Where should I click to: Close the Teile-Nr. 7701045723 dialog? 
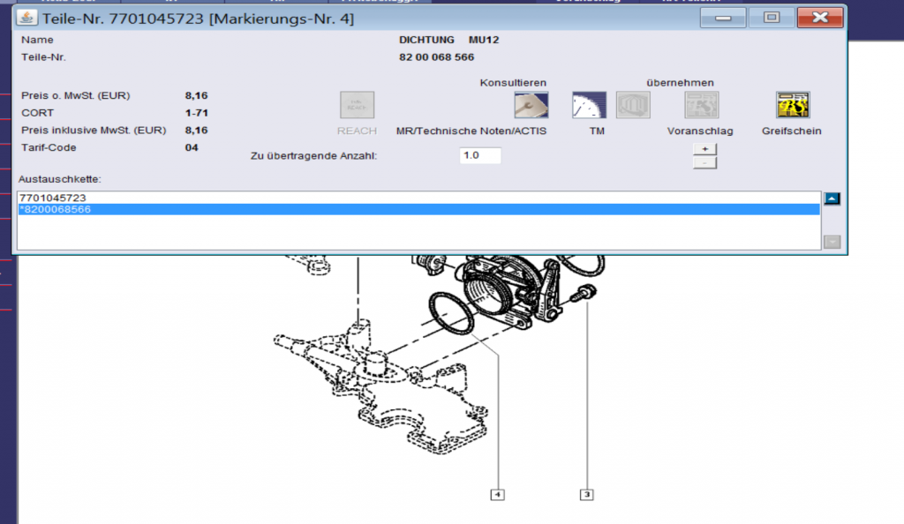818,18
